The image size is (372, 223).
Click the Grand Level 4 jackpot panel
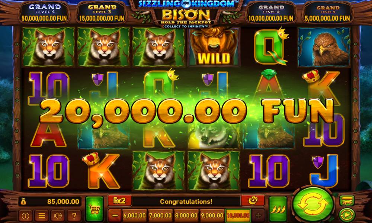(x=45, y=13)
